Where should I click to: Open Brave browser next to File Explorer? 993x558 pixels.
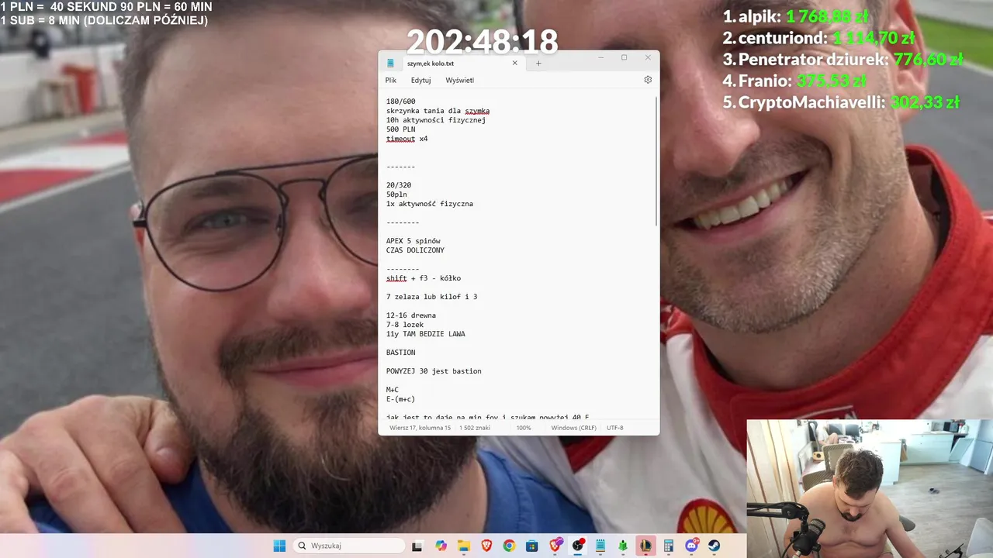click(486, 546)
